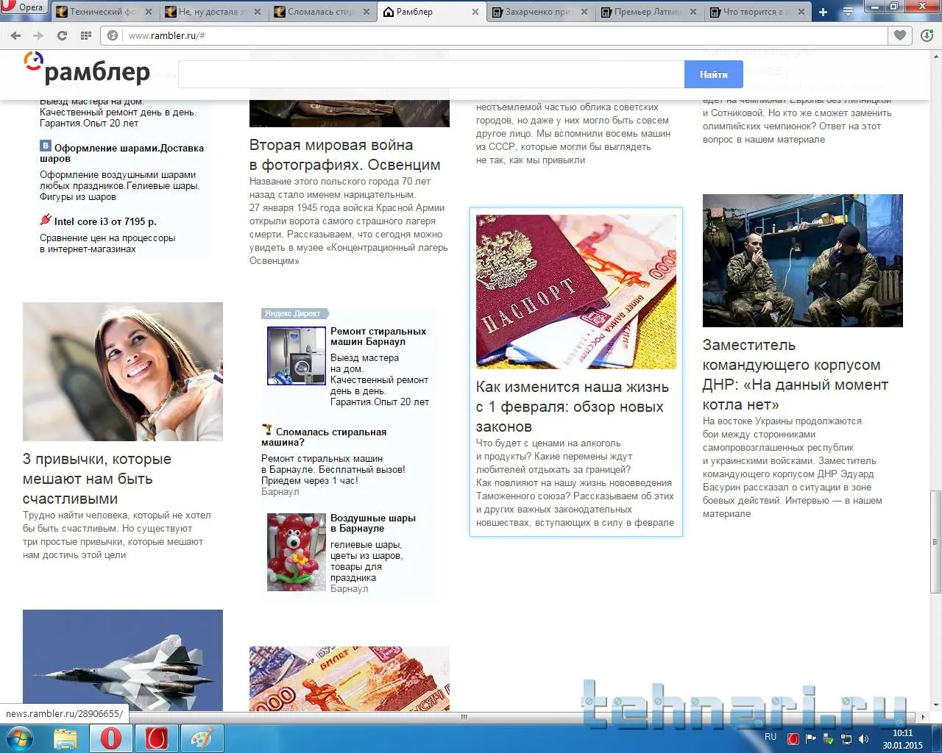Click the Opera taskbar button
Viewport: 942px width, 753px height.
[111, 738]
